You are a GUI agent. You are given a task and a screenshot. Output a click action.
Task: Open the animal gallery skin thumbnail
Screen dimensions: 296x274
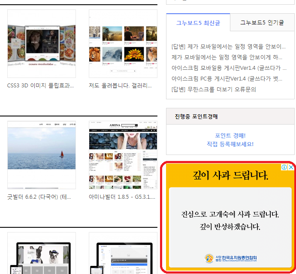click(x=123, y=44)
